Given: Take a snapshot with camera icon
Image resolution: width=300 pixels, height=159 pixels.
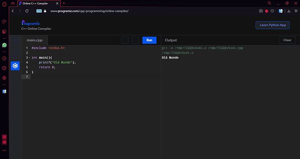Looking at the screenshot, I should tap(261, 11).
